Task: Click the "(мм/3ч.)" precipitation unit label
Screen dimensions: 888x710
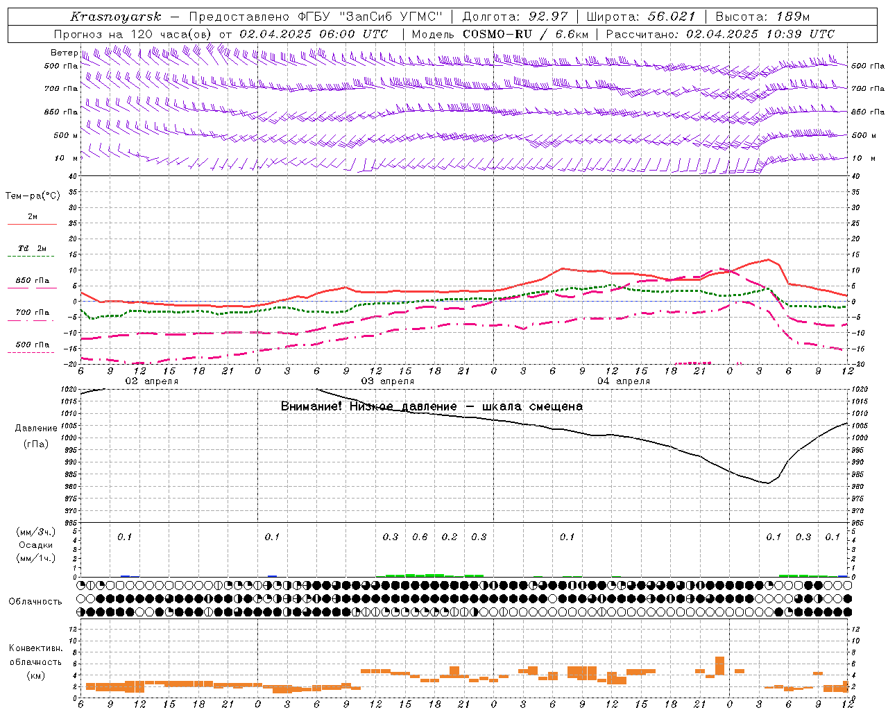Action: click(36, 532)
